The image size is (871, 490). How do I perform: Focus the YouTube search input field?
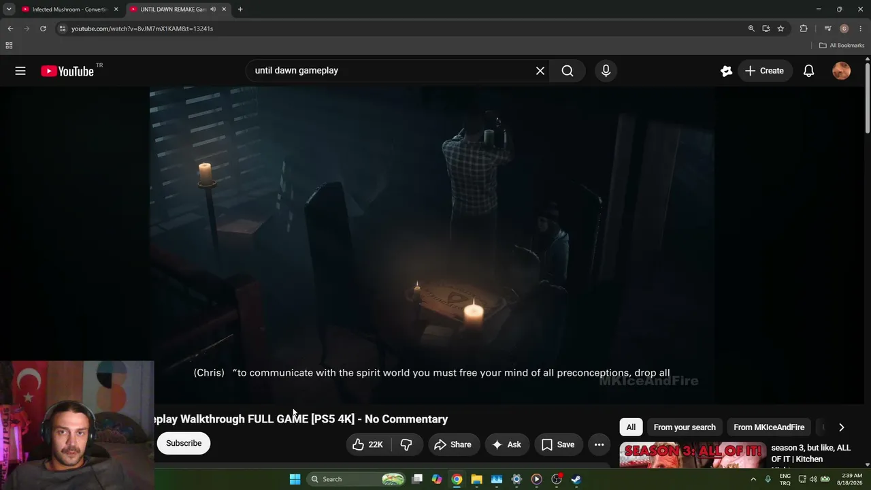pos(391,71)
